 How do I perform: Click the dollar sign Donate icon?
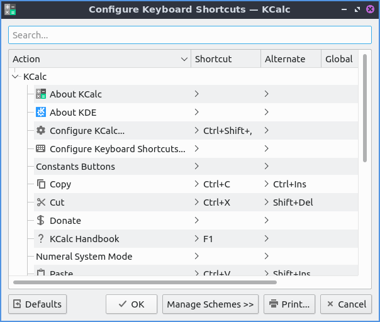click(x=41, y=221)
